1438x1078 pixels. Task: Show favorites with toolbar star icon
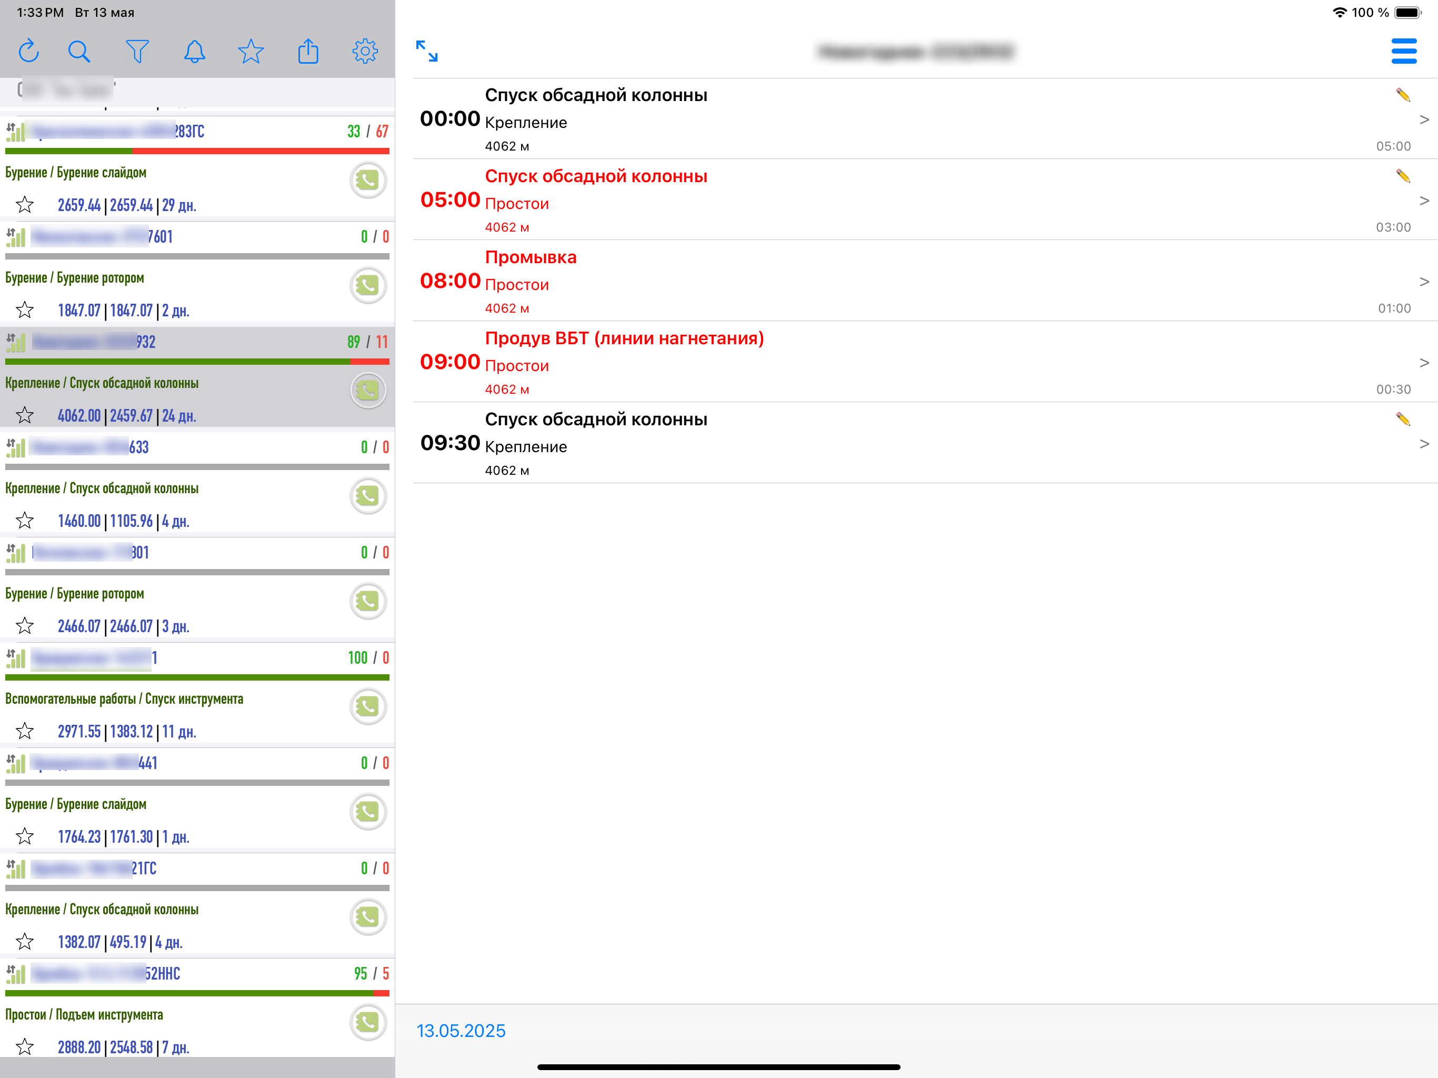pyautogui.click(x=251, y=52)
